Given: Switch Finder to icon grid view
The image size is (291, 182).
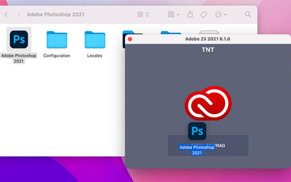Looking at the screenshot, I should 140,15.
